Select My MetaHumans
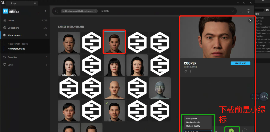 pos(16,49)
